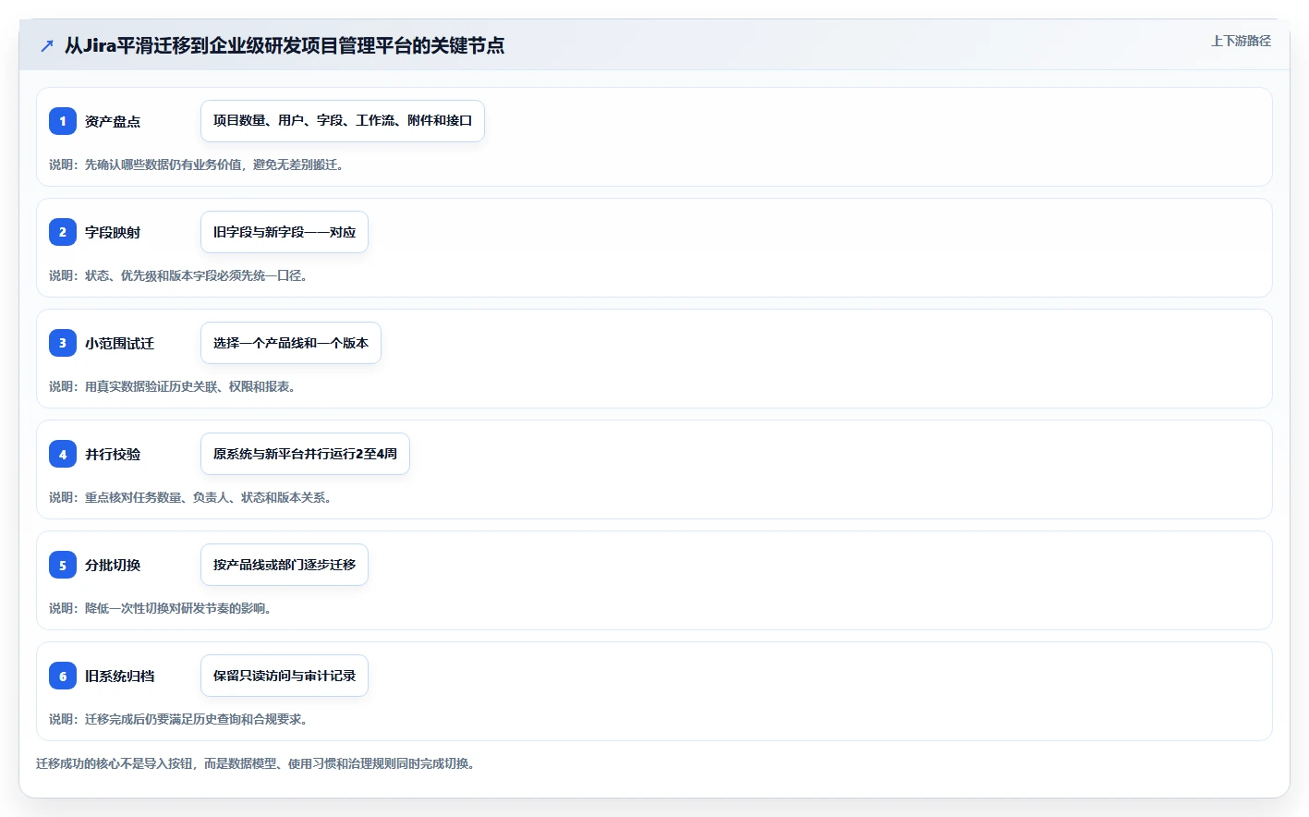Click the step 1 number badge
This screenshot has width=1309, height=817.
pyautogui.click(x=63, y=121)
